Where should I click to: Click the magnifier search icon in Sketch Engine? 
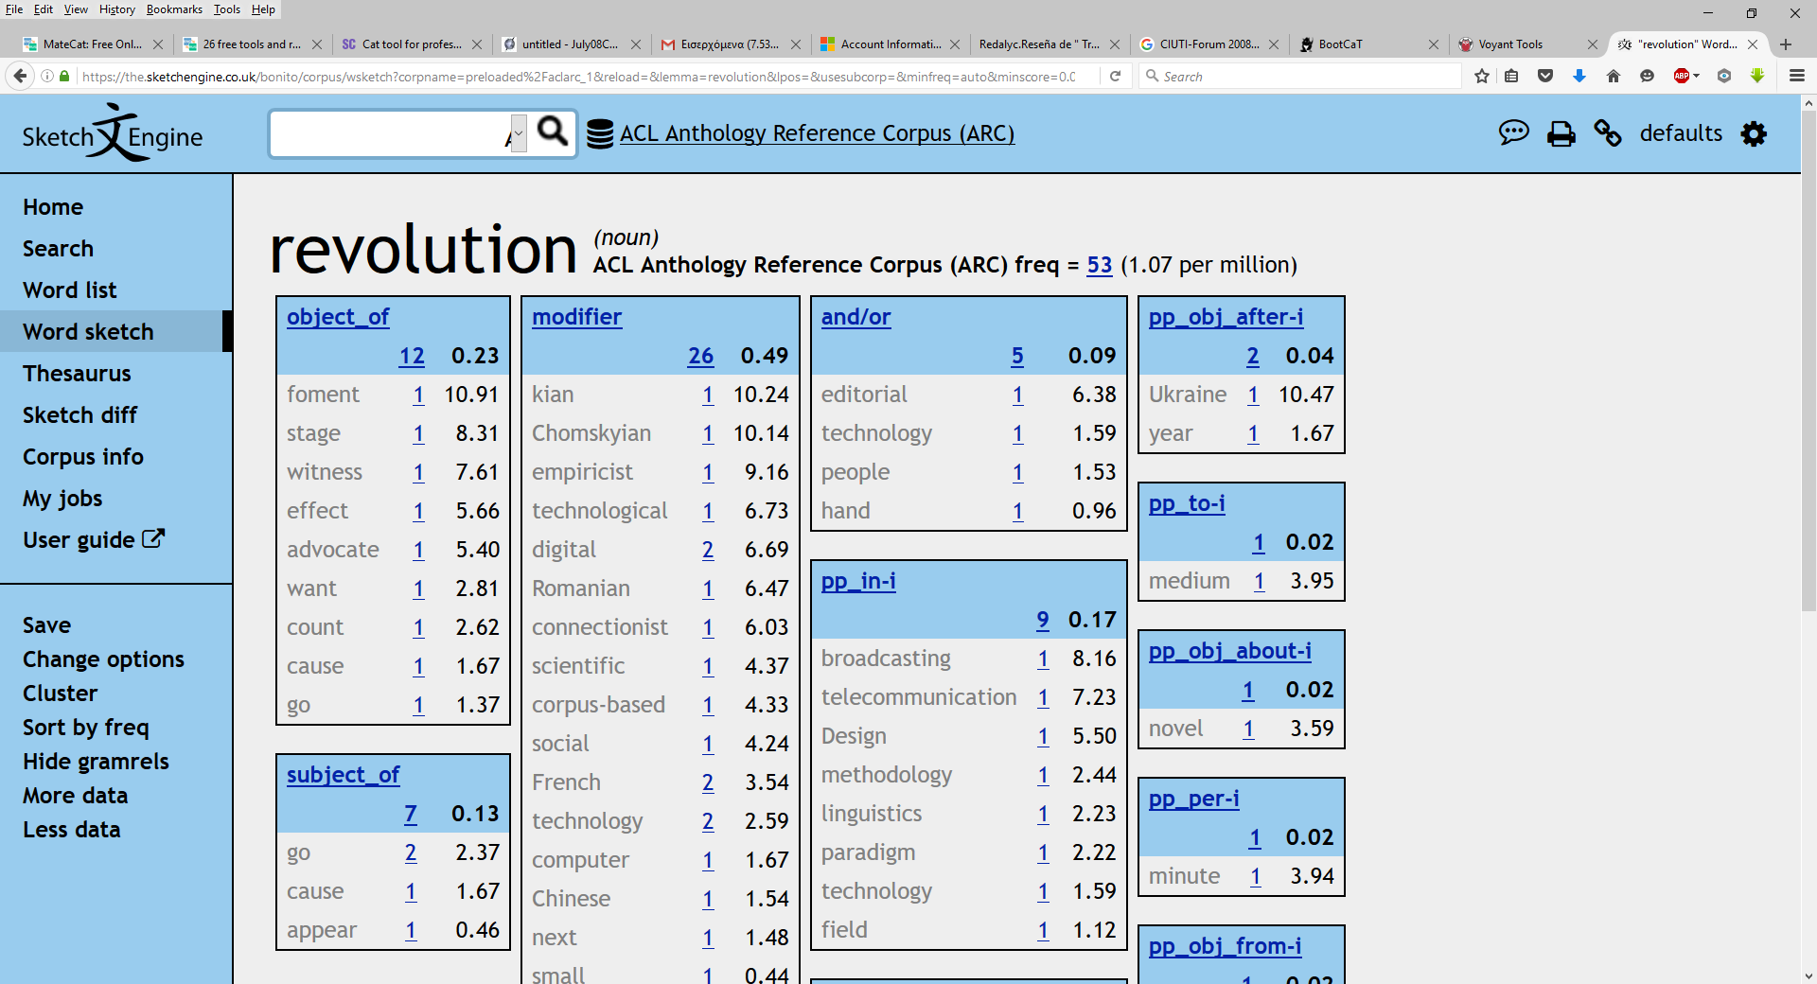pos(552,132)
